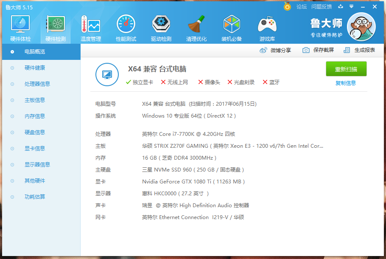Image resolution: width=386 pixels, height=259 pixels.
Task: Click the gold medal icon in title bar
Action: pos(287,6)
